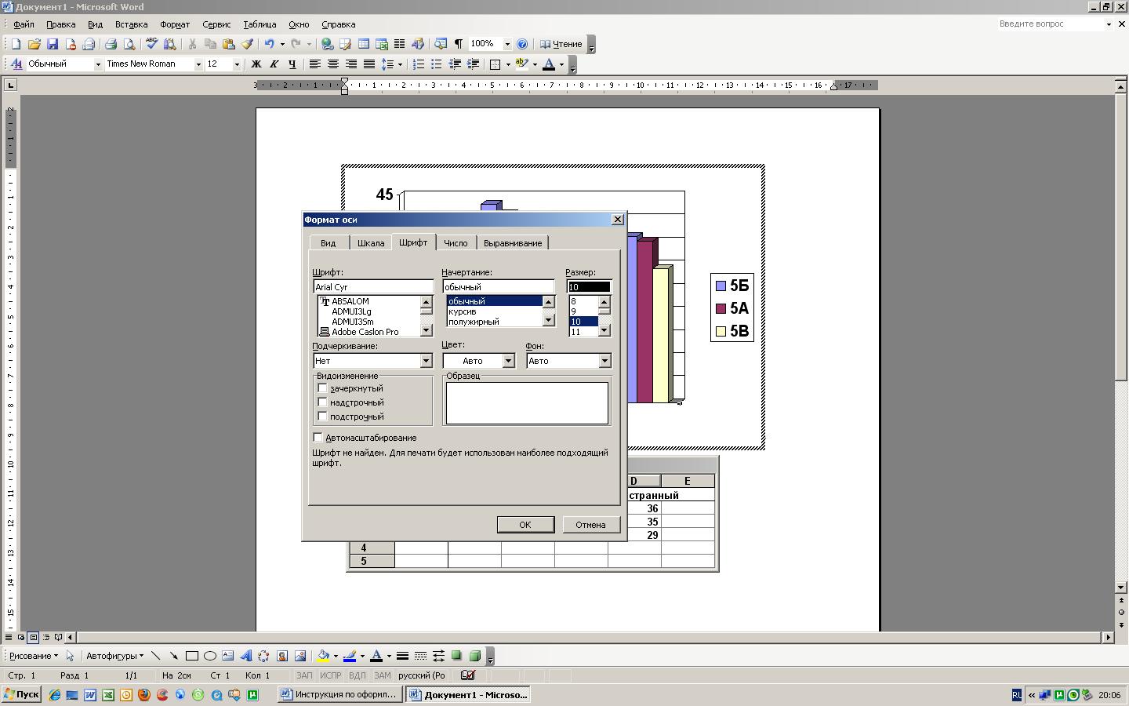Enable the подстрочный checkbox
Viewport: 1129px width, 706px height.
click(x=322, y=417)
